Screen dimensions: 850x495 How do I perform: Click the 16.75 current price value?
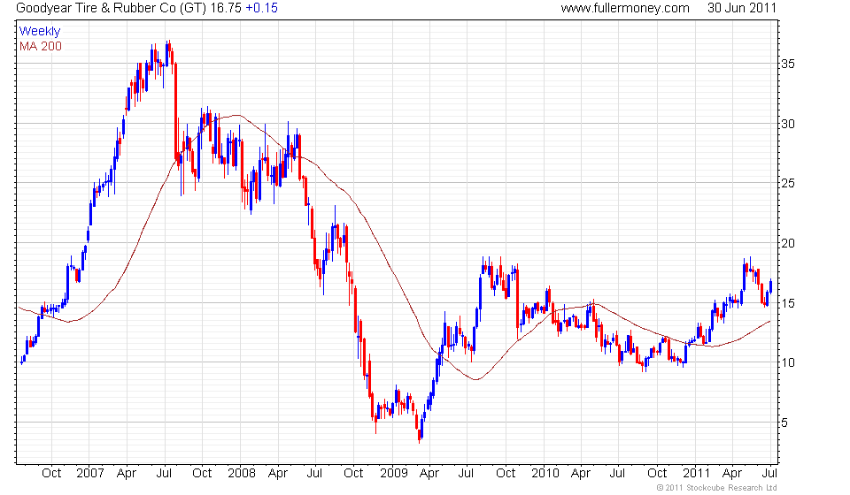point(226,8)
